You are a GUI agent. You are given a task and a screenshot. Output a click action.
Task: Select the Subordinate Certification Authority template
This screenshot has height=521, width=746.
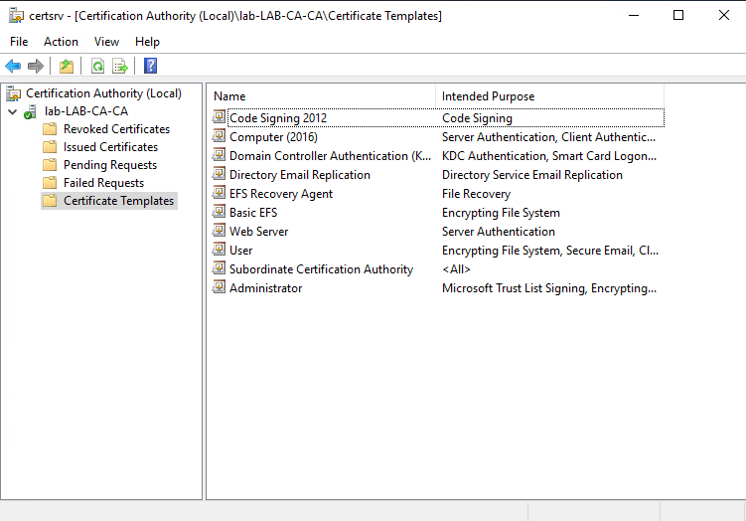[320, 269]
